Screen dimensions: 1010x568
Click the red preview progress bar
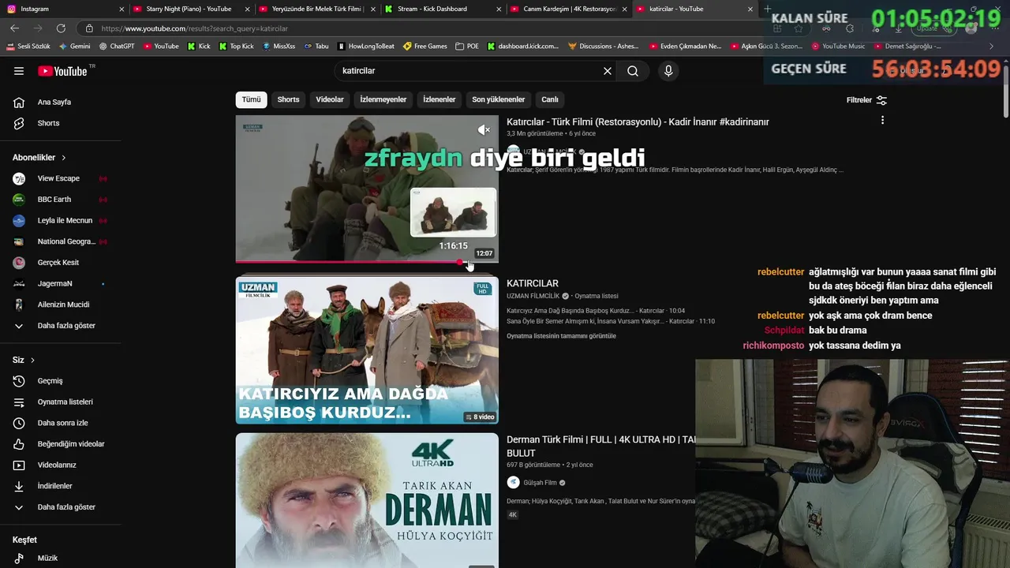click(348, 262)
